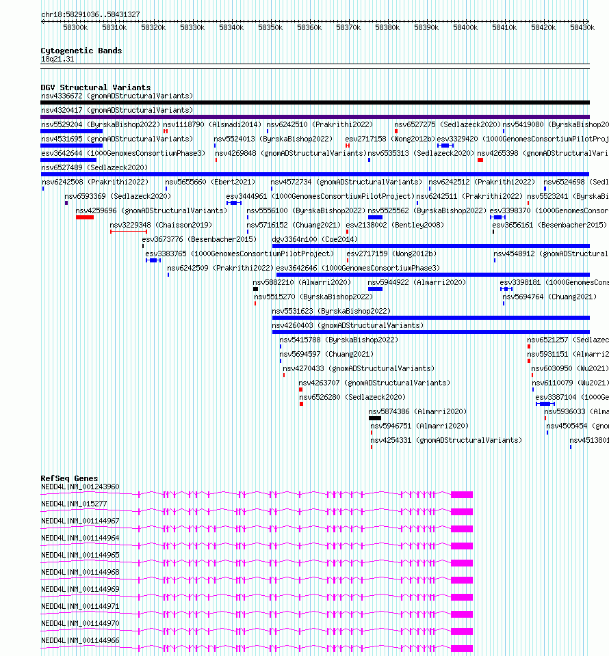Select nsv6242510 (Prakrithi2022) variant
Viewport: 609px width, 656px height.
[320, 124]
